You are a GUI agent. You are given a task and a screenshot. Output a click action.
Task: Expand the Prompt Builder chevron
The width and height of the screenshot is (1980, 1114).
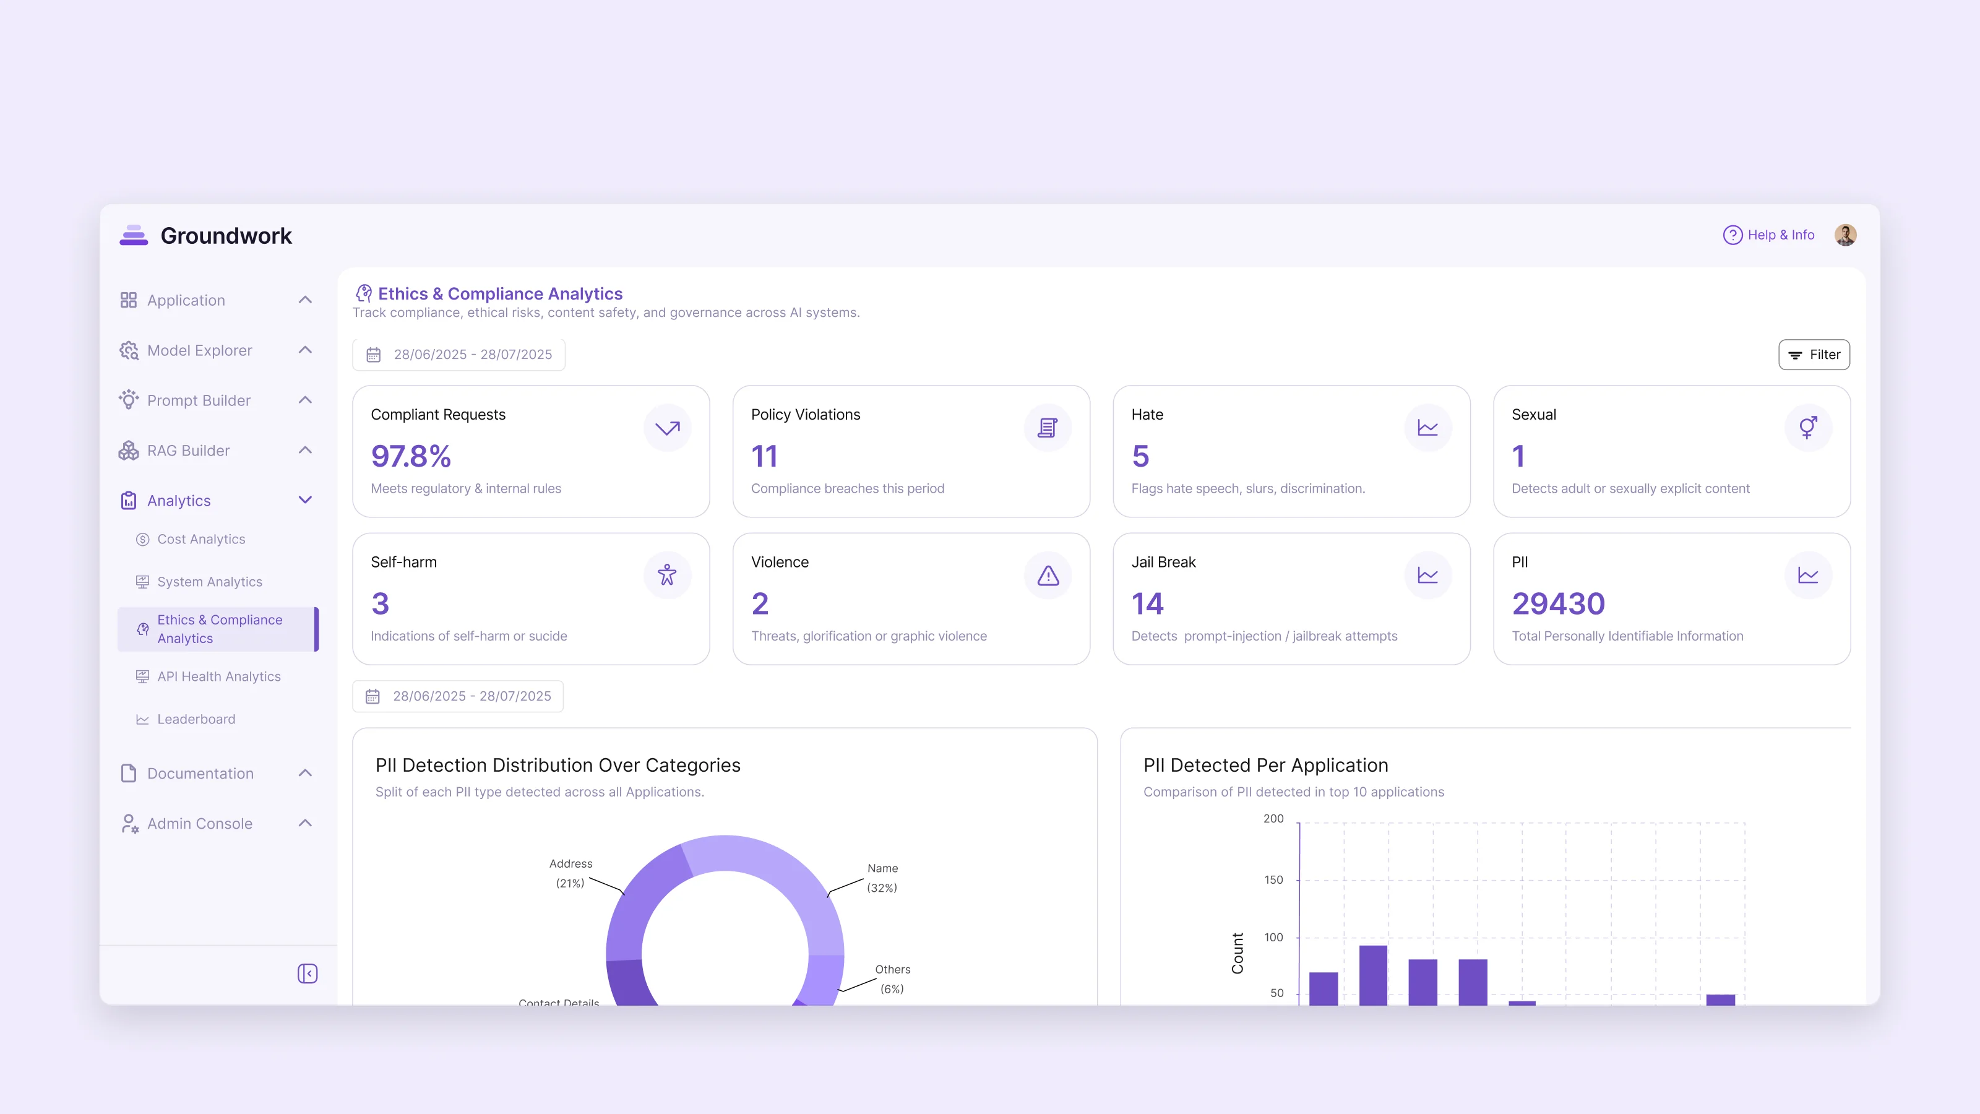tap(305, 400)
